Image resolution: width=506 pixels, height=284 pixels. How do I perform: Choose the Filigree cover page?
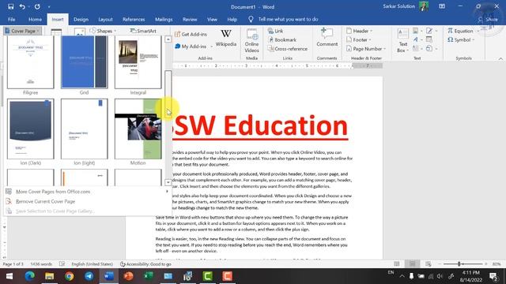pyautogui.click(x=31, y=62)
